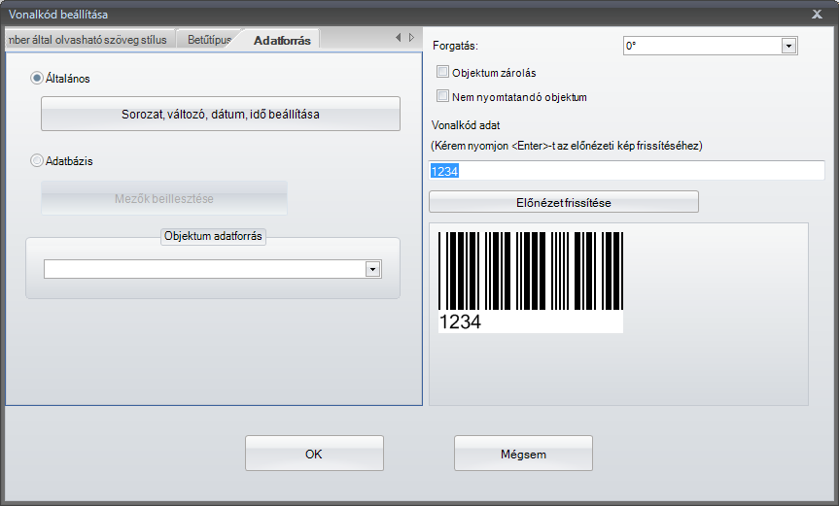Image resolution: width=839 pixels, height=506 pixels.
Task: Click the Előnézet frissítése button
Action: 564,202
